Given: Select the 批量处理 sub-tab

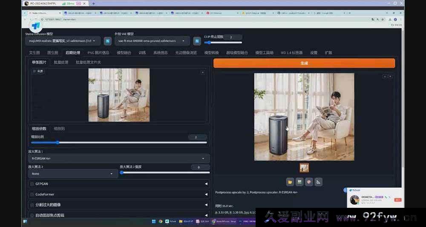Looking at the screenshot, I should coord(61,62).
